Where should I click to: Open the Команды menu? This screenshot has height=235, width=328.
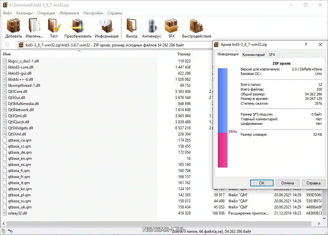(24, 13)
